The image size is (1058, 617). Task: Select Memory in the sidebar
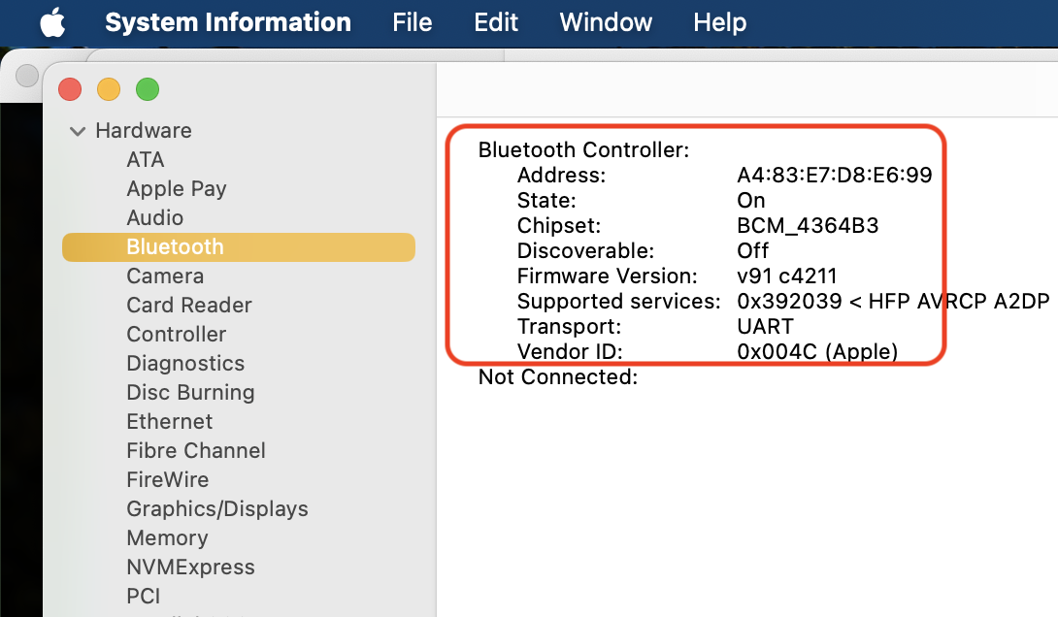[167, 538]
